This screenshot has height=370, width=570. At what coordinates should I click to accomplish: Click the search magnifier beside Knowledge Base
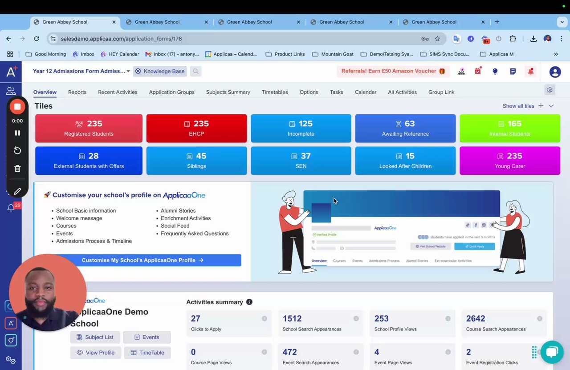point(195,71)
